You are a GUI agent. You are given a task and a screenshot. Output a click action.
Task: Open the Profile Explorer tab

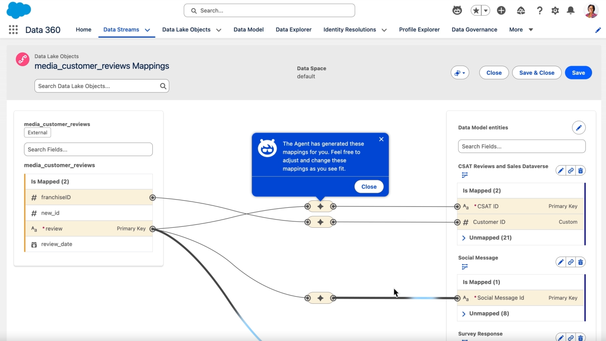419,29
